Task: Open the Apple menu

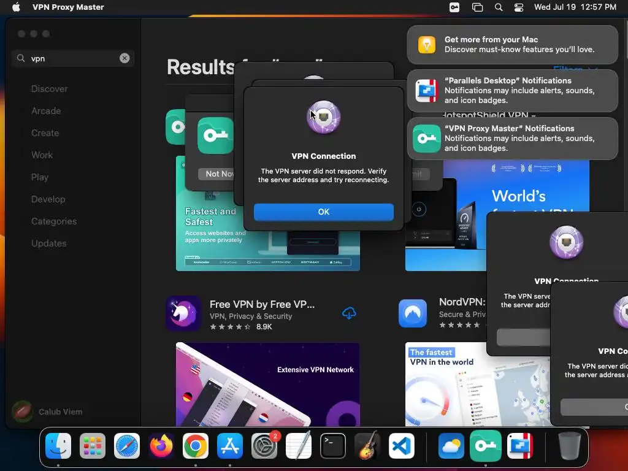Action: tap(16, 7)
